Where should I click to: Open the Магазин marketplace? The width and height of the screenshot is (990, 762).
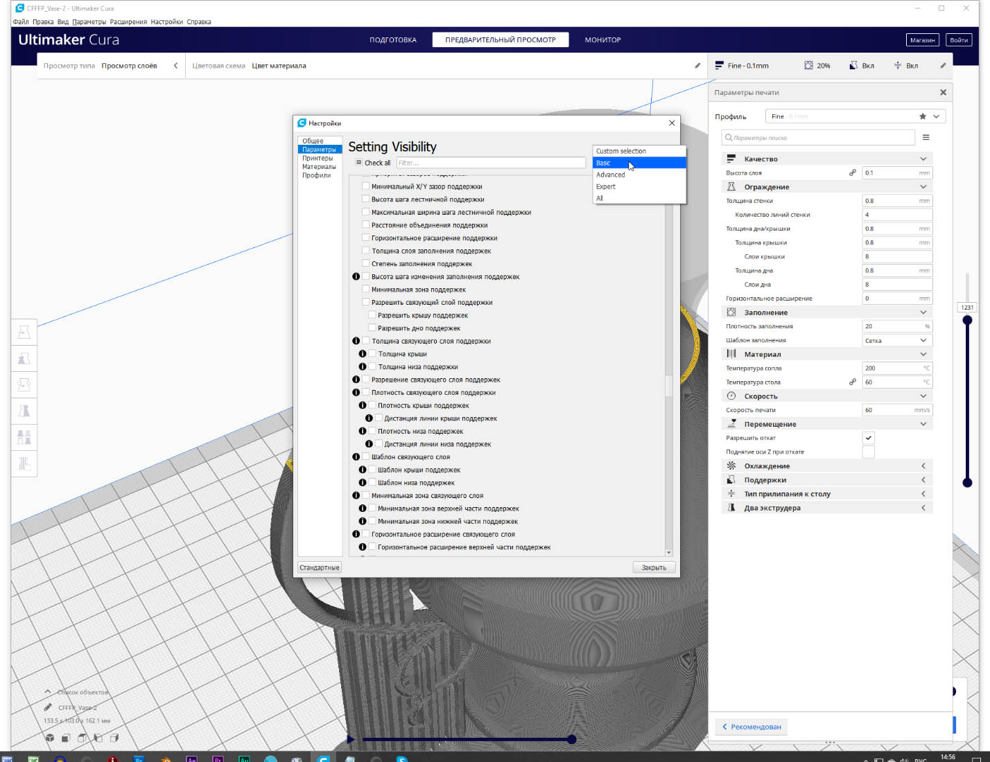coord(923,39)
